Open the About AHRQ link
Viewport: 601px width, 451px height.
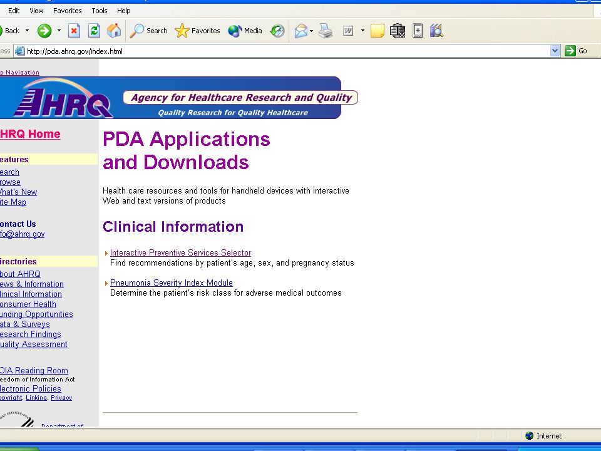tap(20, 274)
